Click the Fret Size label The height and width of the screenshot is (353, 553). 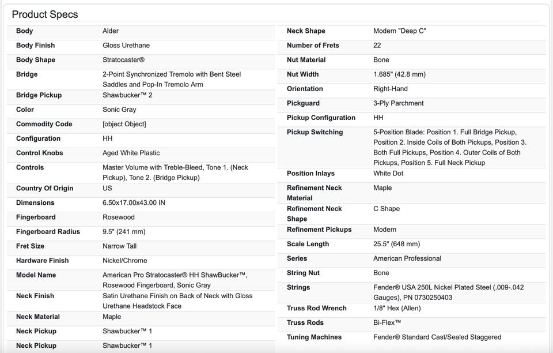coord(32,246)
